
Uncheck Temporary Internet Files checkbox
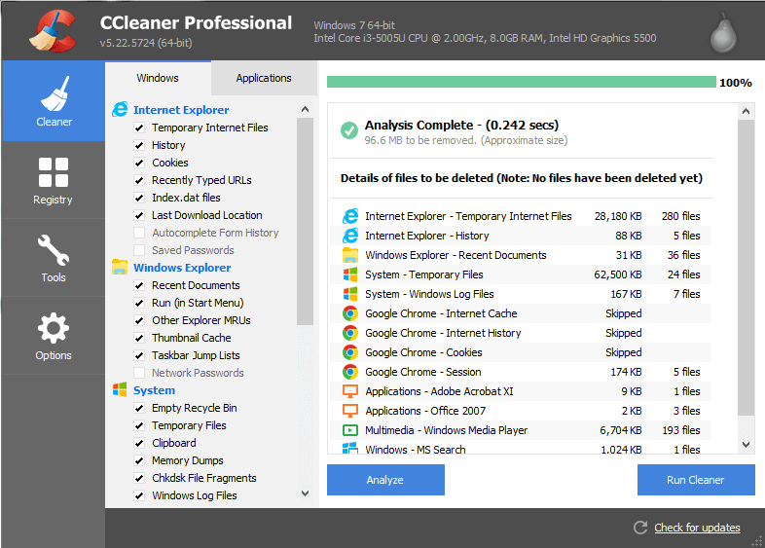[139, 128]
